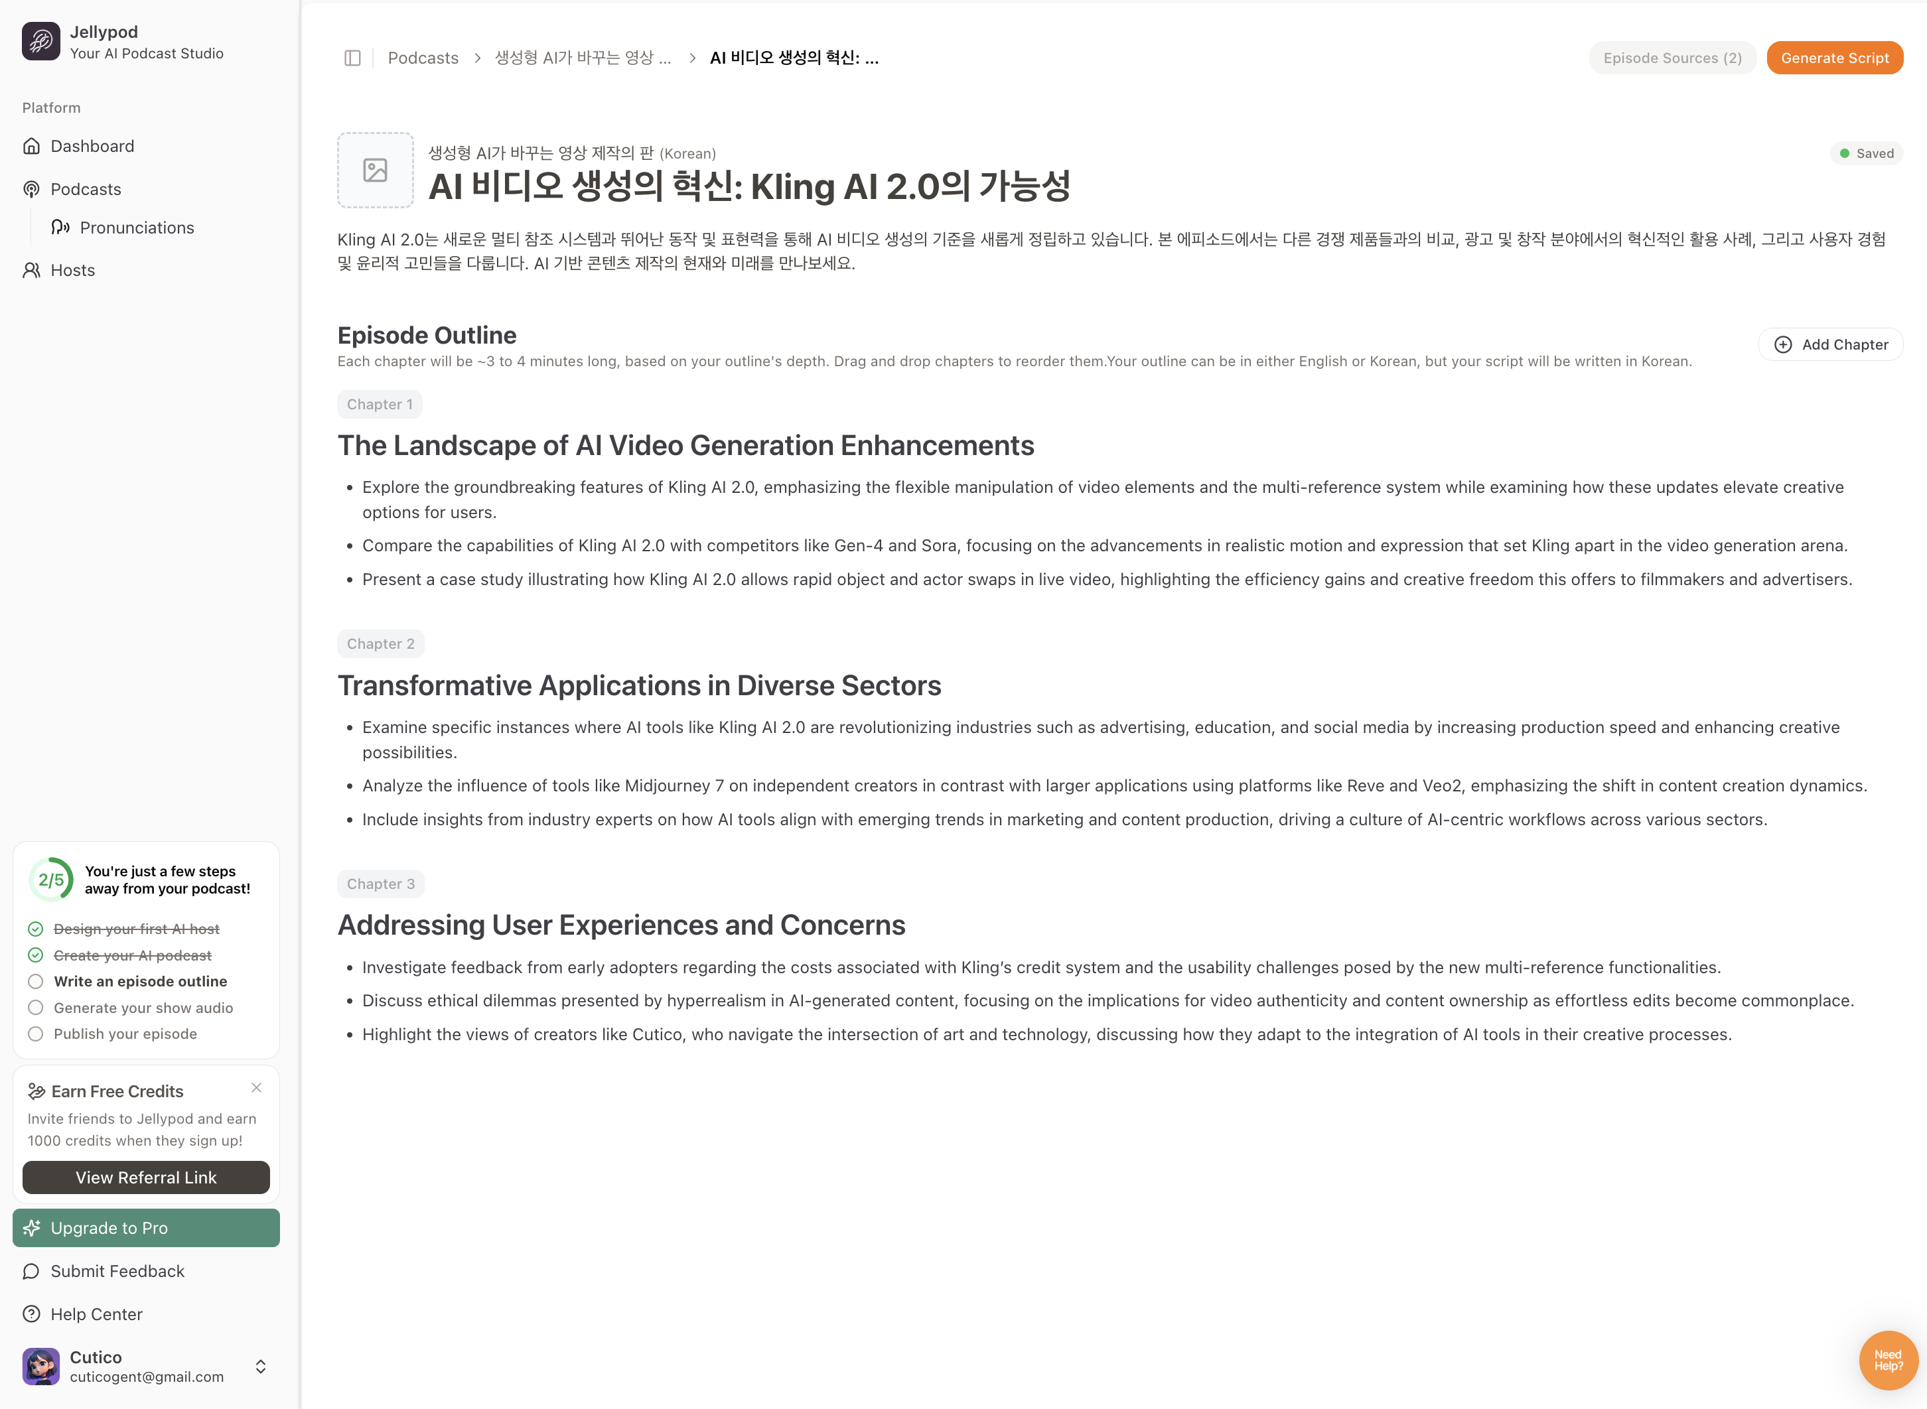
Task: Click the bullet mentioning creators like Cutico
Action: click(1046, 1035)
